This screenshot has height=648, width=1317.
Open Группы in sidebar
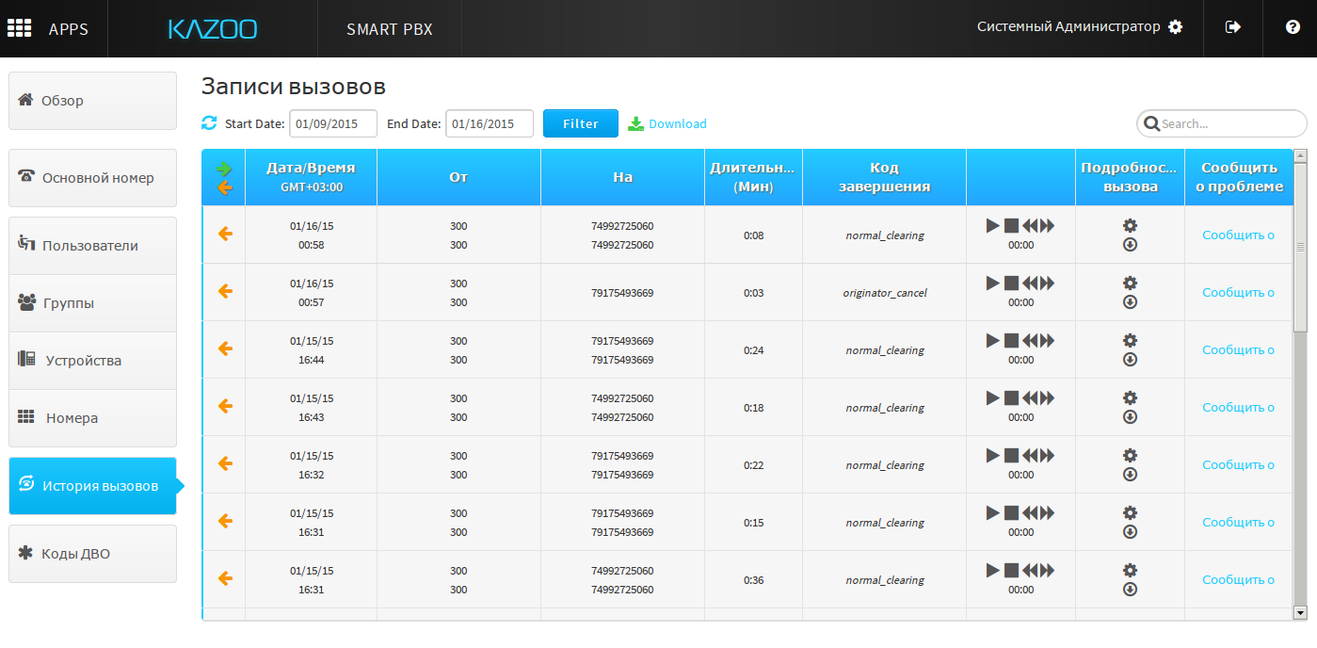(92, 303)
